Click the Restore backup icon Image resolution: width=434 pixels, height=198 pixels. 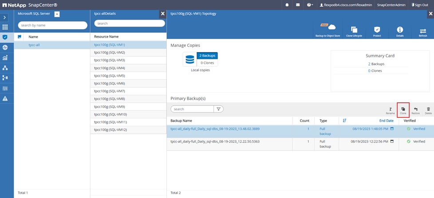pos(415,110)
